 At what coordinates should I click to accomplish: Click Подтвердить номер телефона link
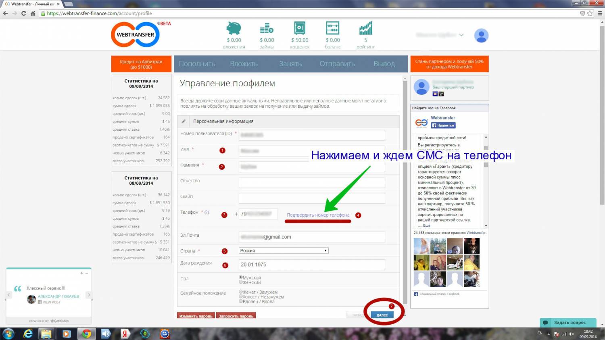coord(318,215)
